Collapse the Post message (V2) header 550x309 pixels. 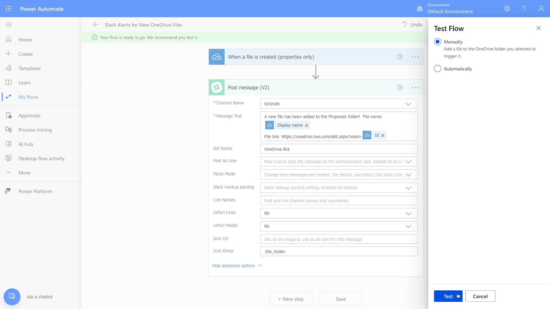[x=316, y=88]
